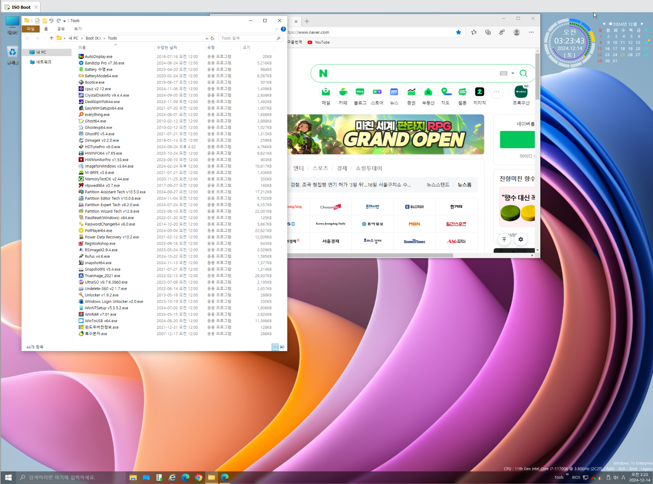Open the browser collections icon
This screenshot has width=653, height=484.
[x=488, y=32]
